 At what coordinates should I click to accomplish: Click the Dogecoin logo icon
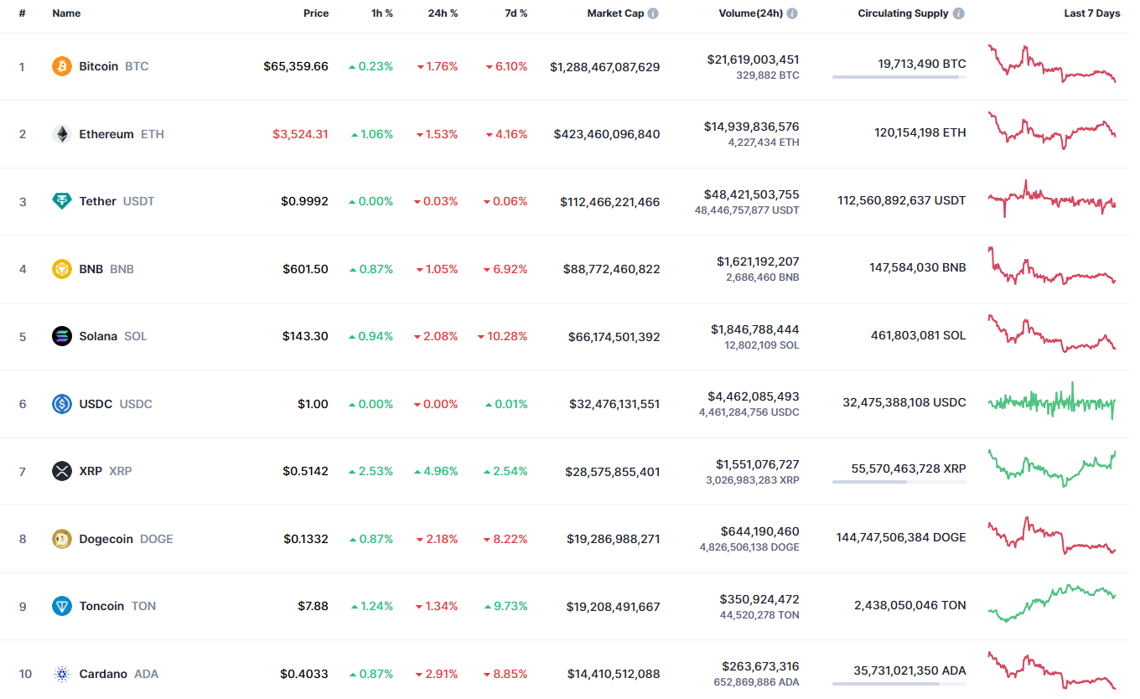62,539
